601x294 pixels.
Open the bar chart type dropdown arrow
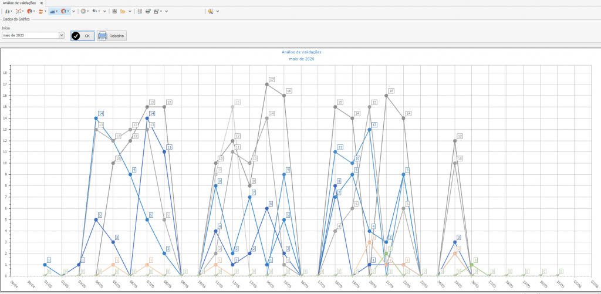12,11
